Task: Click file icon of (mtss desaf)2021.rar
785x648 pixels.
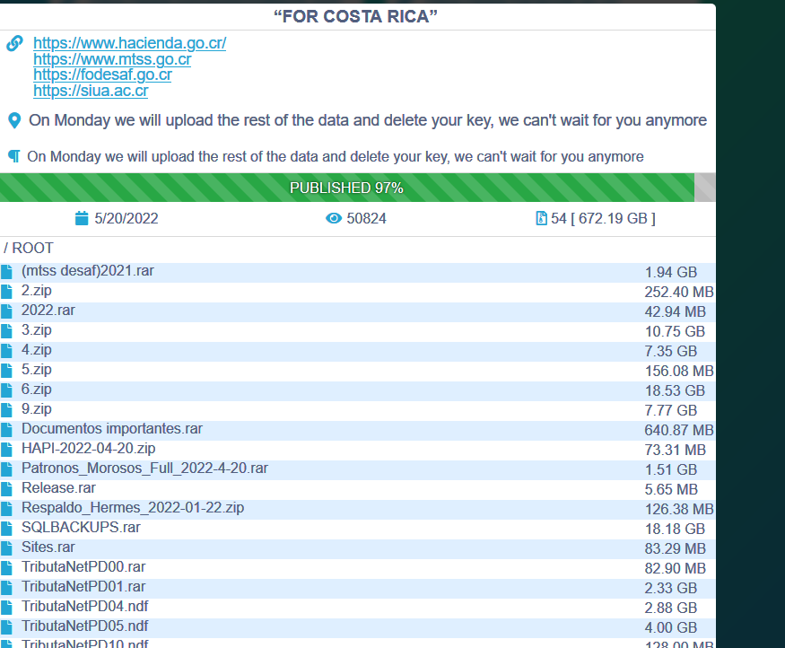Action: click(x=6, y=272)
